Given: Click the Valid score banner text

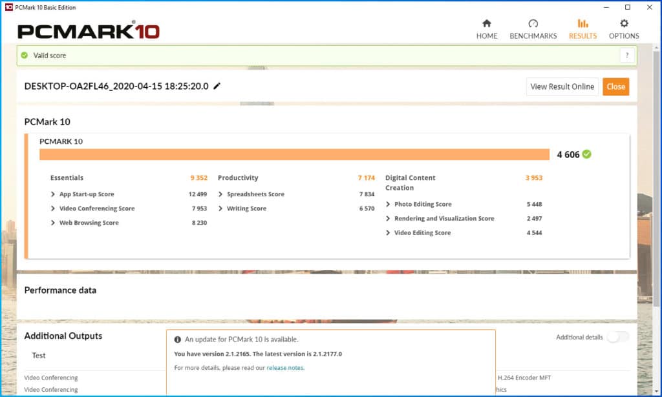Looking at the screenshot, I should 50,56.
